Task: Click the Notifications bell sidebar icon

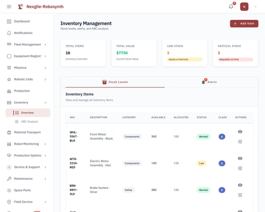Action: click(x=9, y=33)
